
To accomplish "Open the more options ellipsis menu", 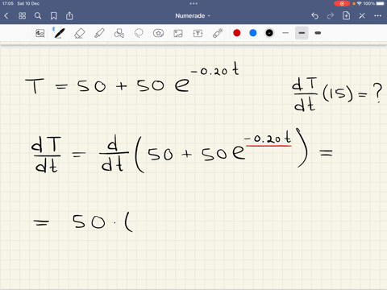I will [377, 16].
